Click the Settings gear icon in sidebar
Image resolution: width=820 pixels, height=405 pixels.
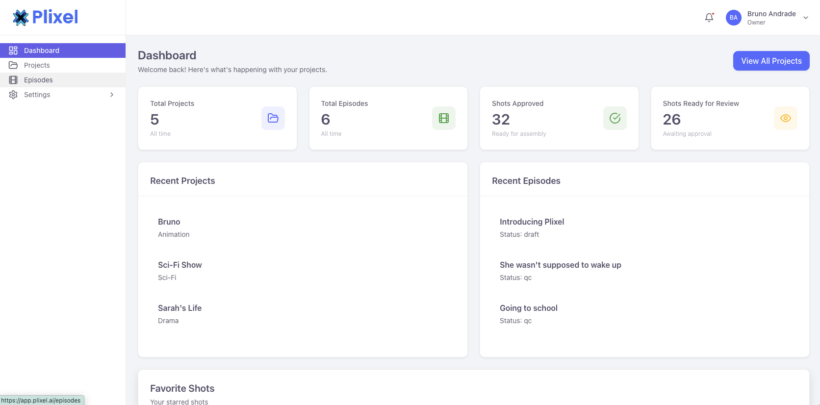[x=13, y=95]
